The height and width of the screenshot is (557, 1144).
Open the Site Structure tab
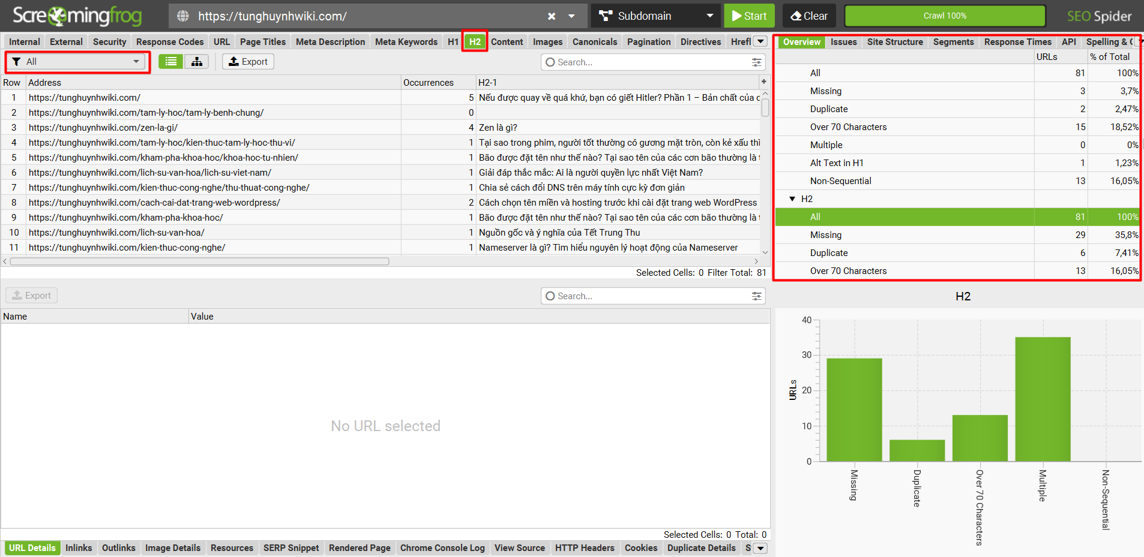point(894,42)
